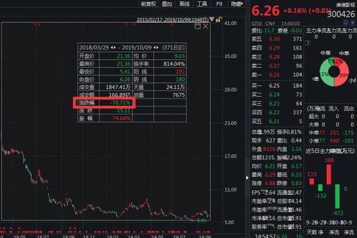The width and height of the screenshot is (357, 238).
Task: Click the small icon after 371日
Action: 182,47
